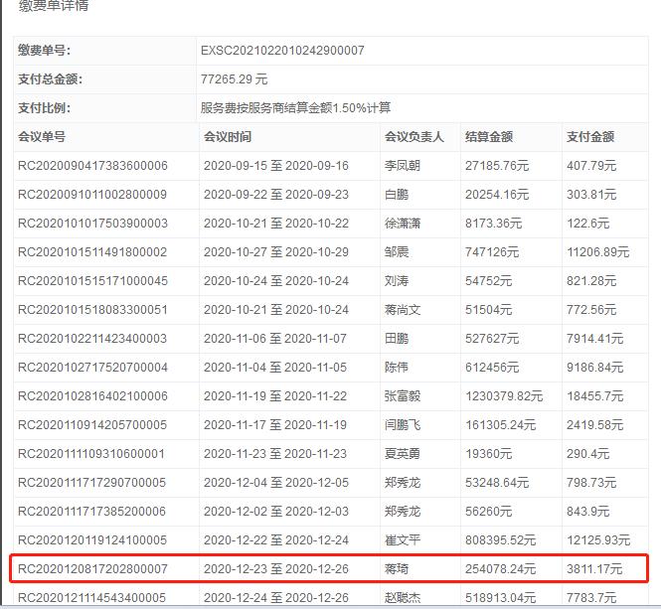Click meeting time 2020-11-23 至 2020-11-23

point(275,454)
